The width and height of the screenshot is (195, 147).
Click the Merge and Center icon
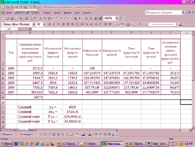tap(77, 24)
